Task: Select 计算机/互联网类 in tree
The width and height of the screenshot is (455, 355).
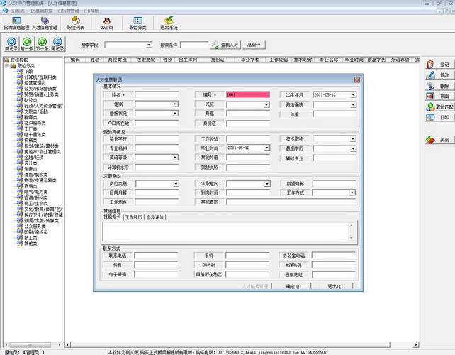Action: (x=40, y=77)
